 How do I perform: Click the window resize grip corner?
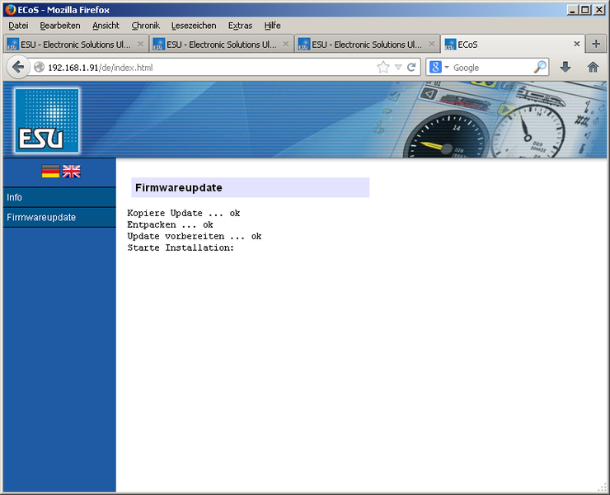[x=603, y=488]
